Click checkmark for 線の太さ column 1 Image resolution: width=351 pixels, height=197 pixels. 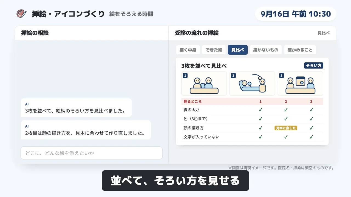[261, 110]
